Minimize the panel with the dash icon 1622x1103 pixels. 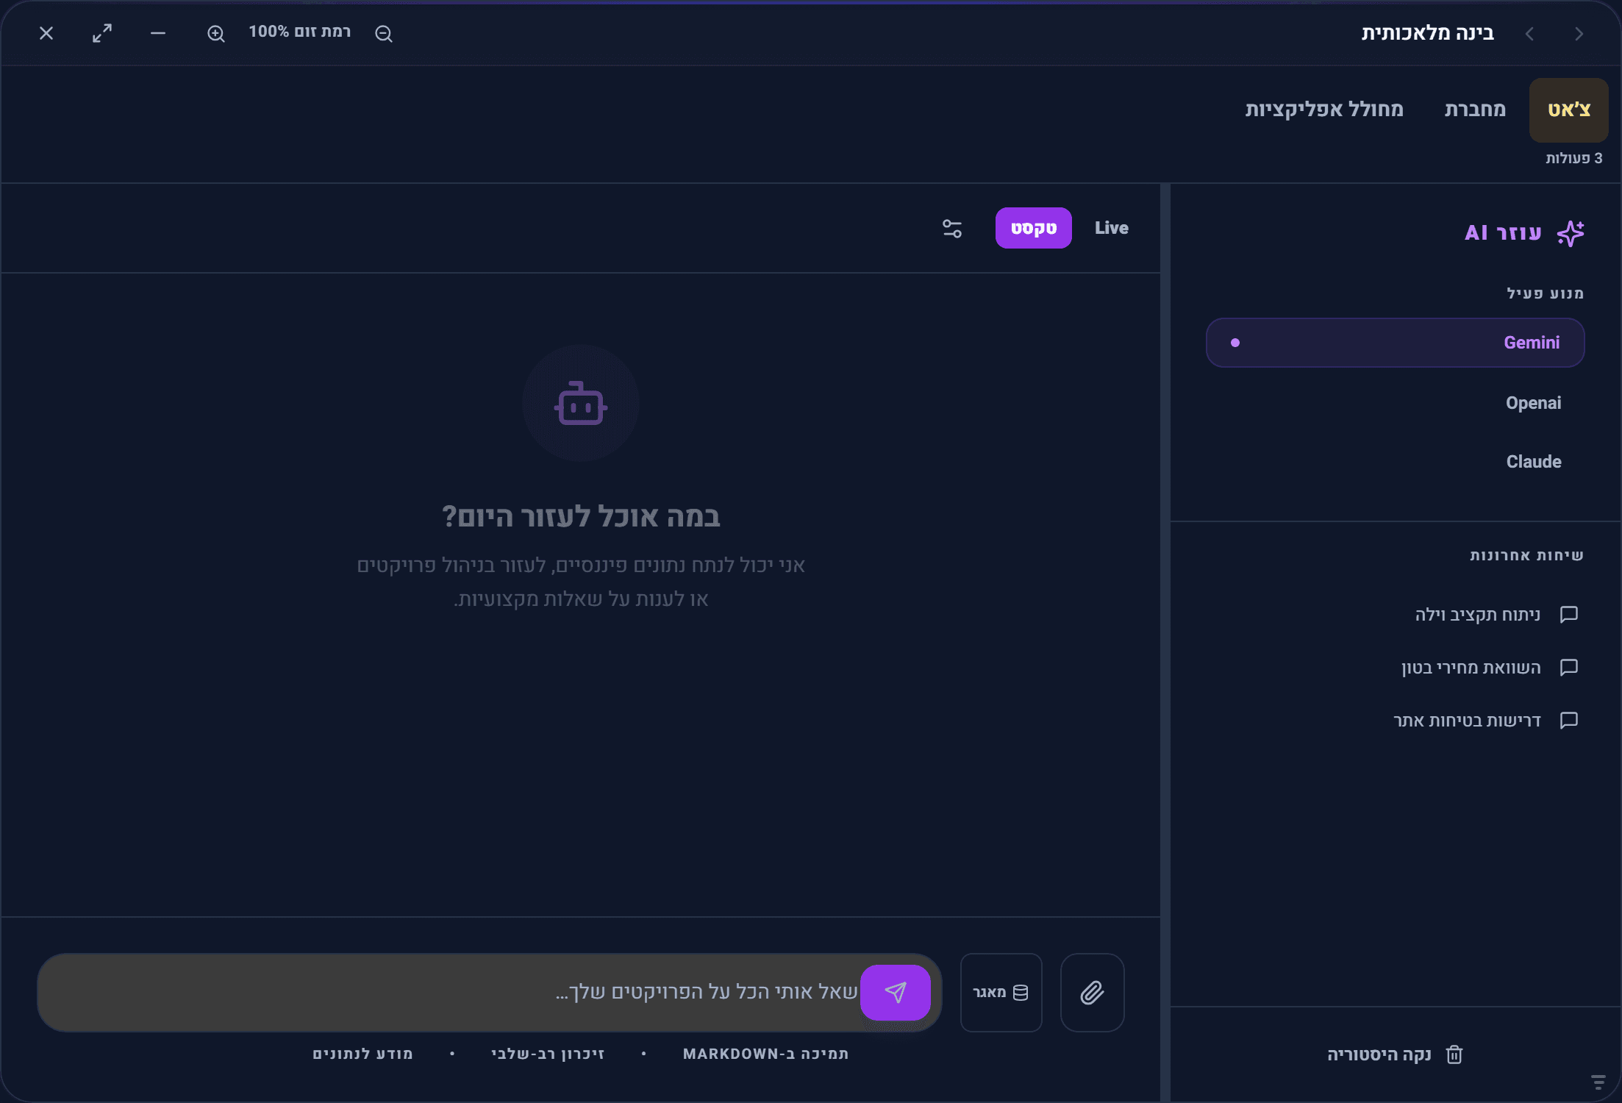[x=158, y=33]
